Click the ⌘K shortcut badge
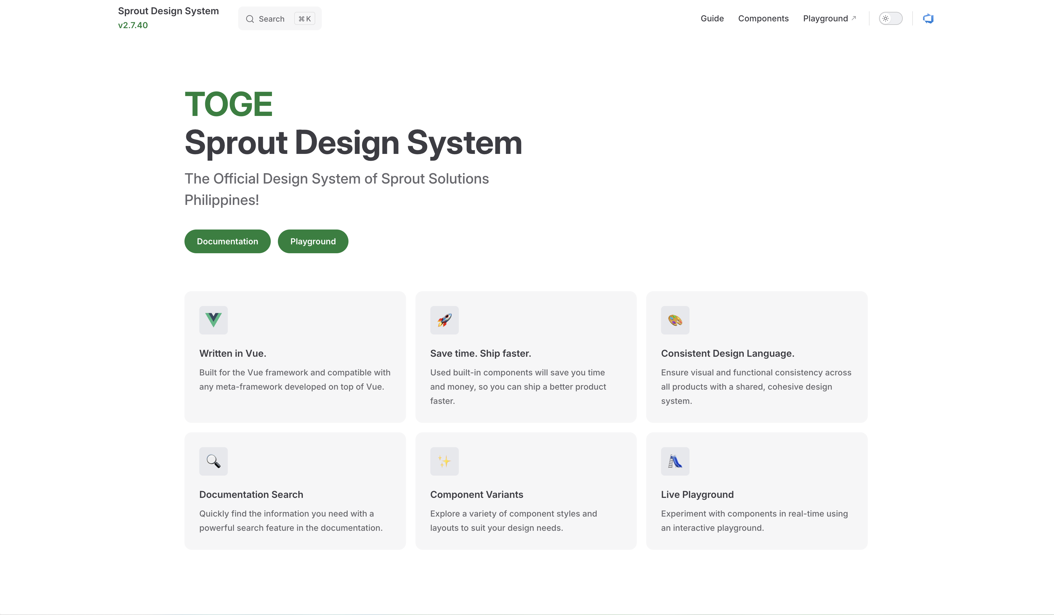Viewport: 1054px width, 615px height. pyautogui.click(x=305, y=19)
